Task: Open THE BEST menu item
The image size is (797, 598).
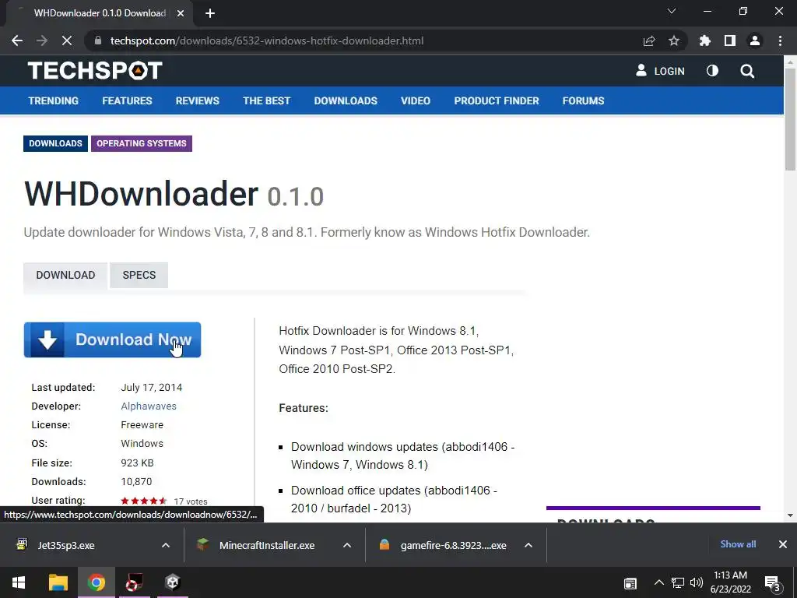Action: click(267, 100)
